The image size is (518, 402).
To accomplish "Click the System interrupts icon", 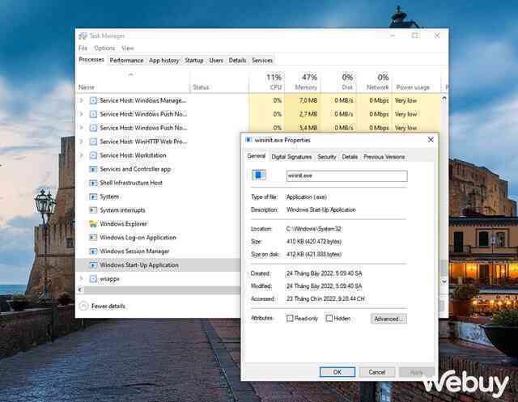I will (x=94, y=210).
